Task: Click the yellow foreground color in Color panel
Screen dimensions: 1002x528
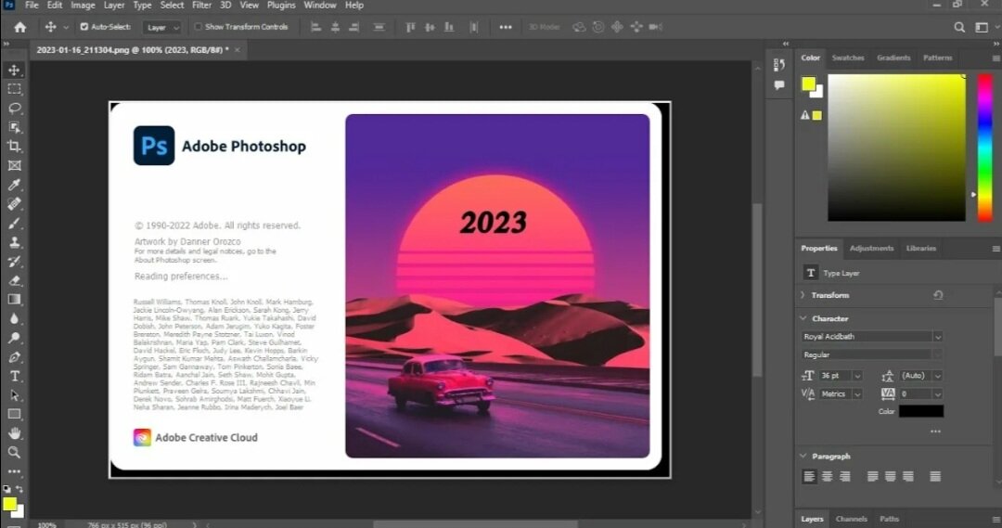Action: click(808, 84)
